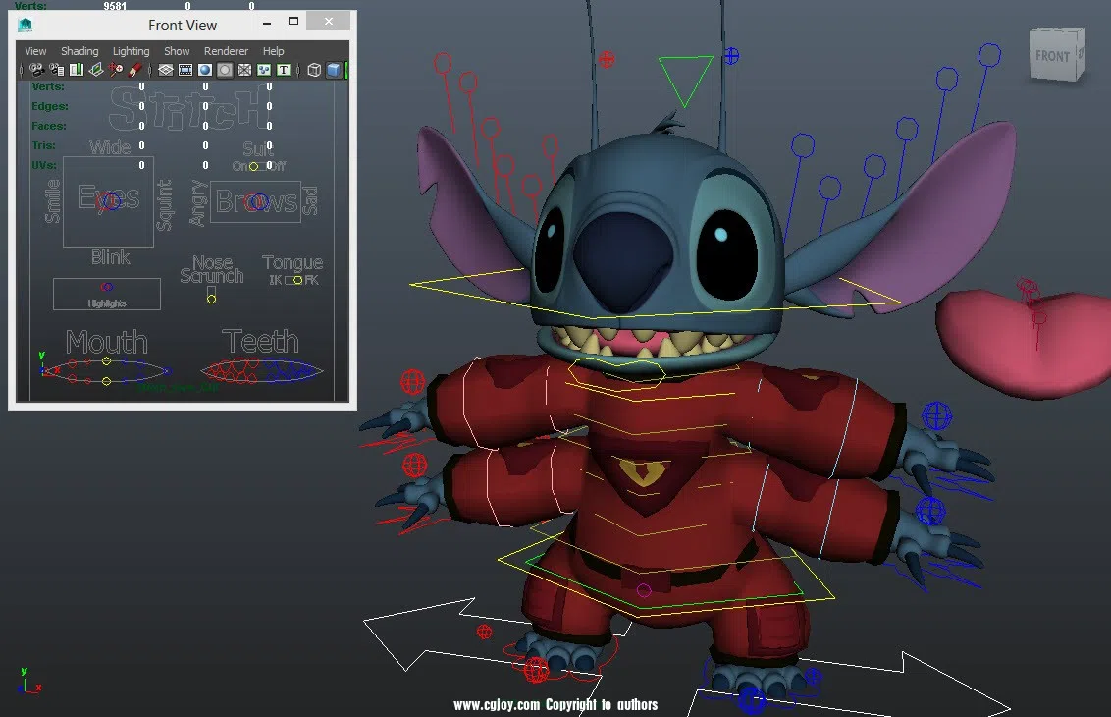
Task: Click the camera Bookmarks icon
Action: tap(77, 70)
